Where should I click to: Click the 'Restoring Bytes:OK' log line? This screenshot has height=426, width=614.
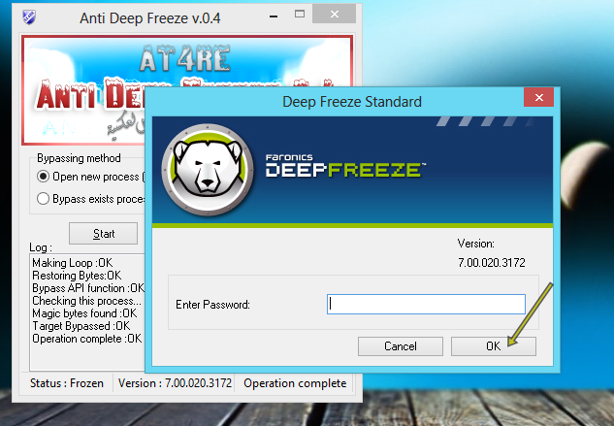click(x=77, y=276)
